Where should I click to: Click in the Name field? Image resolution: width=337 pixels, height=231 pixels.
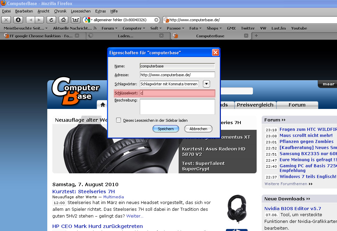[177, 66]
